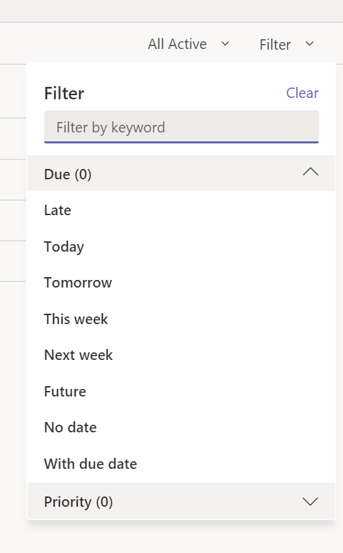The image size is (343, 553).
Task: Collapse the Due (0) header
Action: point(181,173)
